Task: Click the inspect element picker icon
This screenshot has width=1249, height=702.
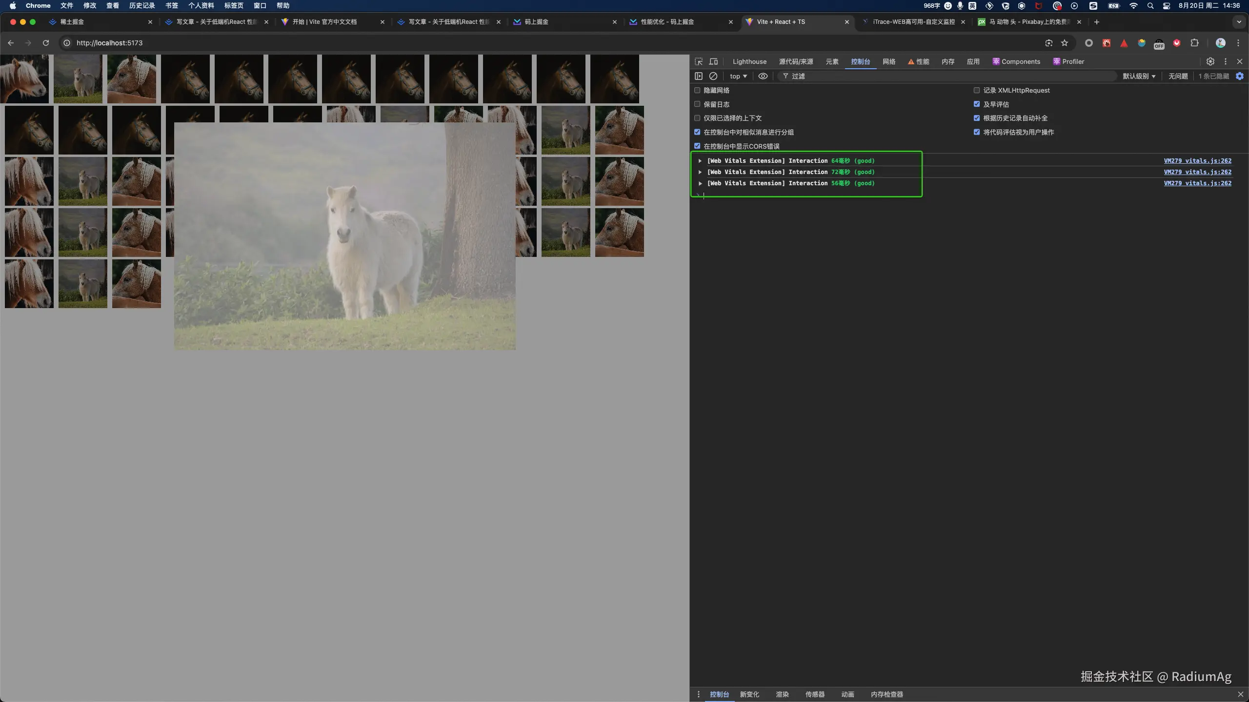Action: click(x=699, y=61)
